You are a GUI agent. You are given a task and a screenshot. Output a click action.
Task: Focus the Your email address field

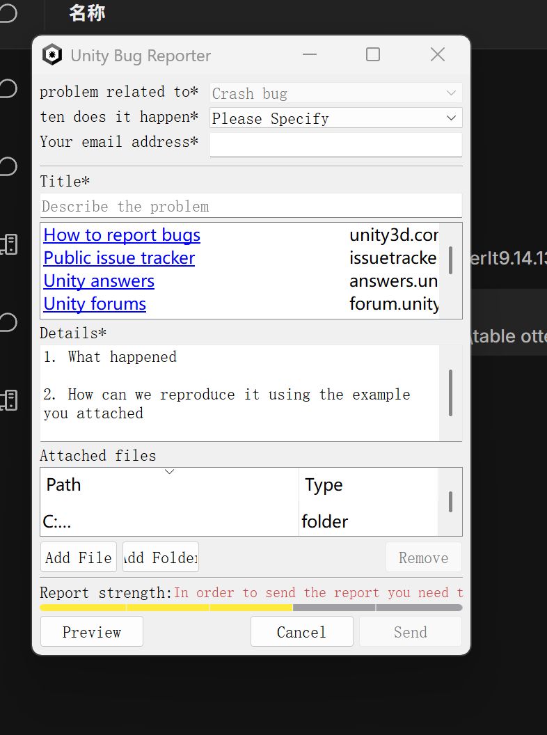(335, 145)
